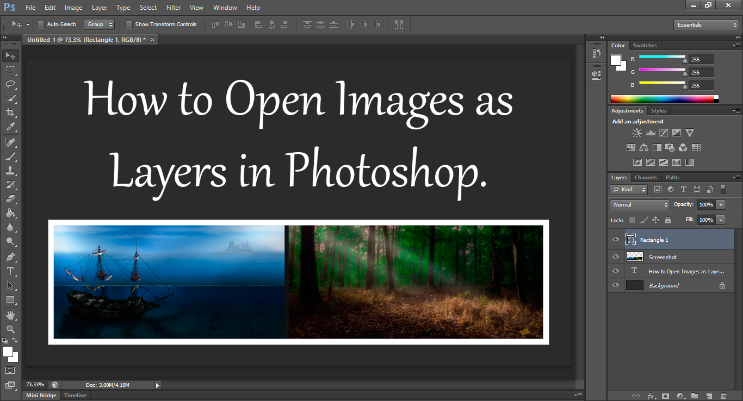
Task: Select the Brush tool
Action: pos(10,156)
